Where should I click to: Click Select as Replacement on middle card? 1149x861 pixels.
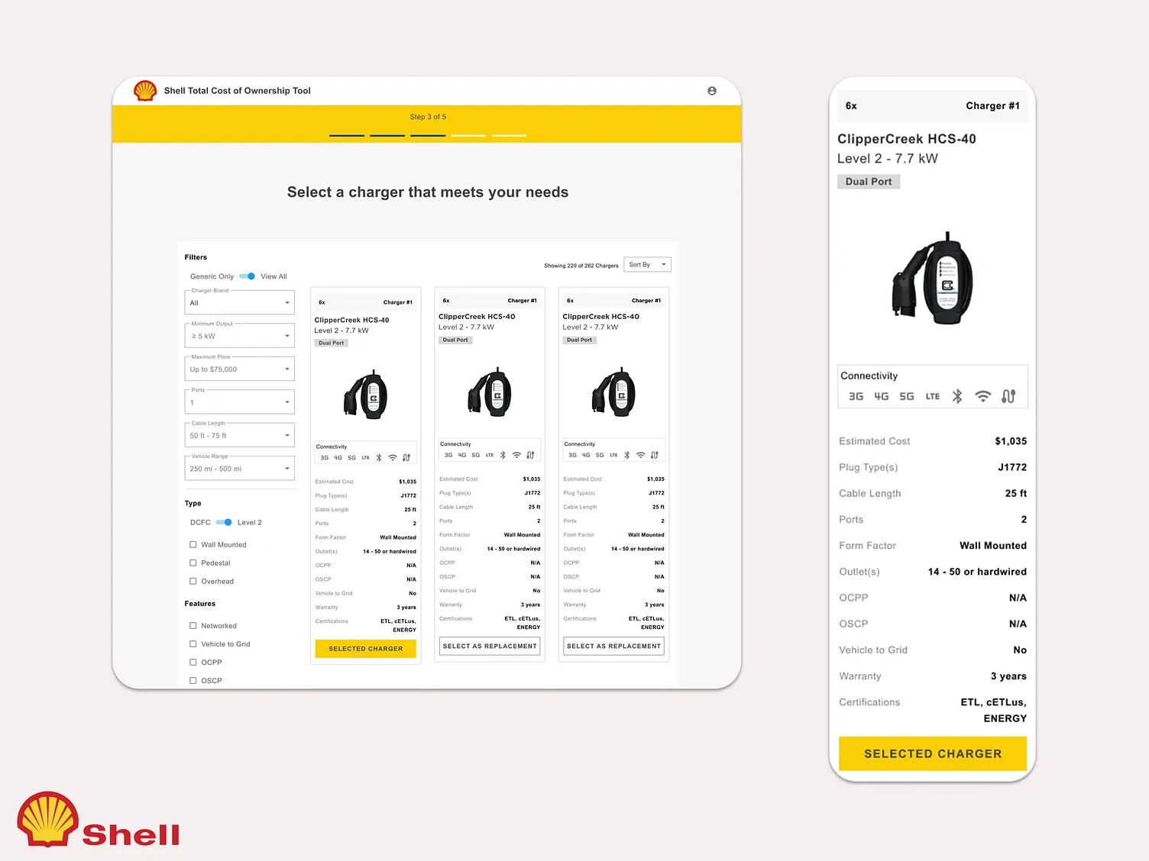[x=490, y=646]
